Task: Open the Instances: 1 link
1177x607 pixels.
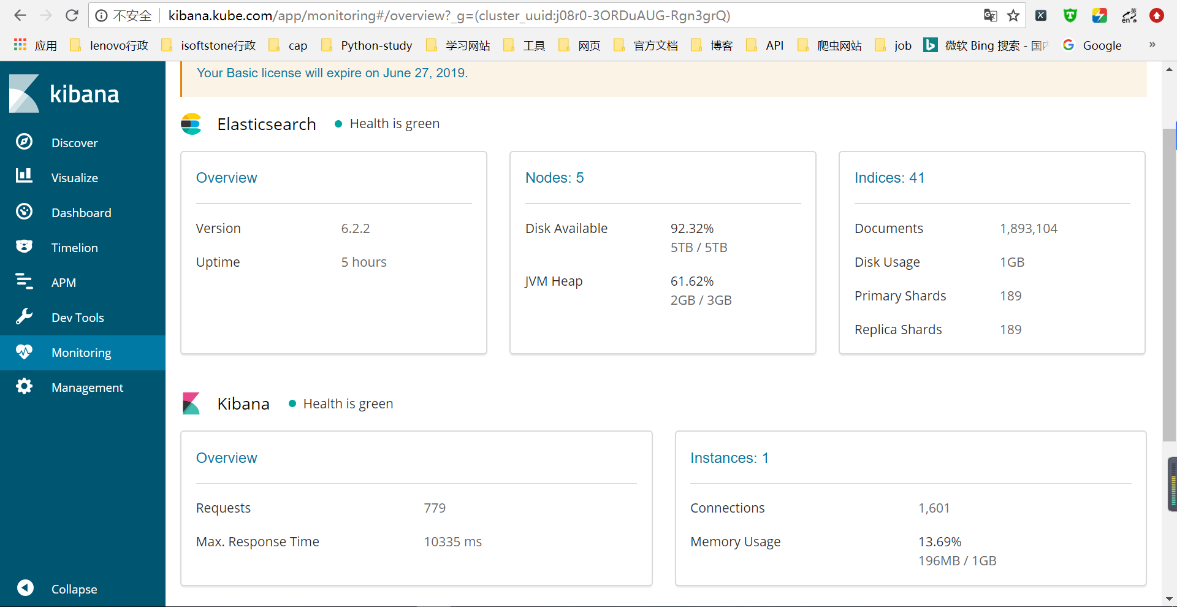Action: click(729, 458)
